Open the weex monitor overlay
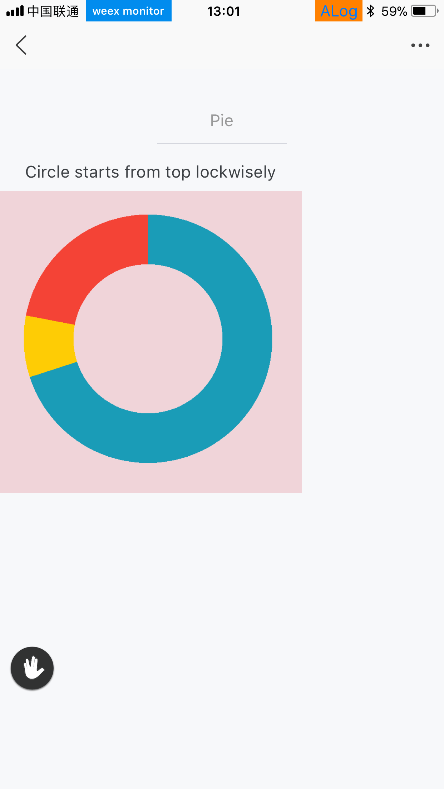The width and height of the screenshot is (444, 789). (129, 11)
